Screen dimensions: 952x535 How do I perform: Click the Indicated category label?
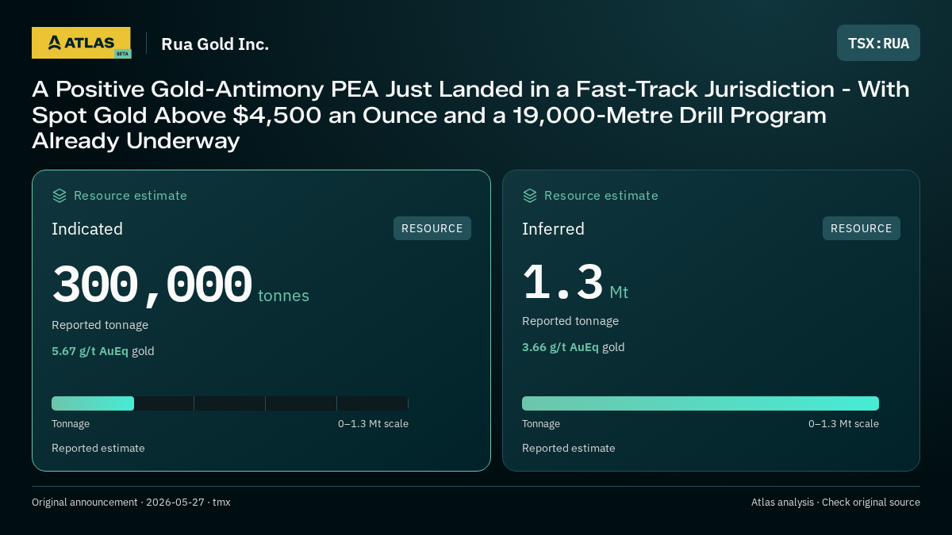click(87, 229)
